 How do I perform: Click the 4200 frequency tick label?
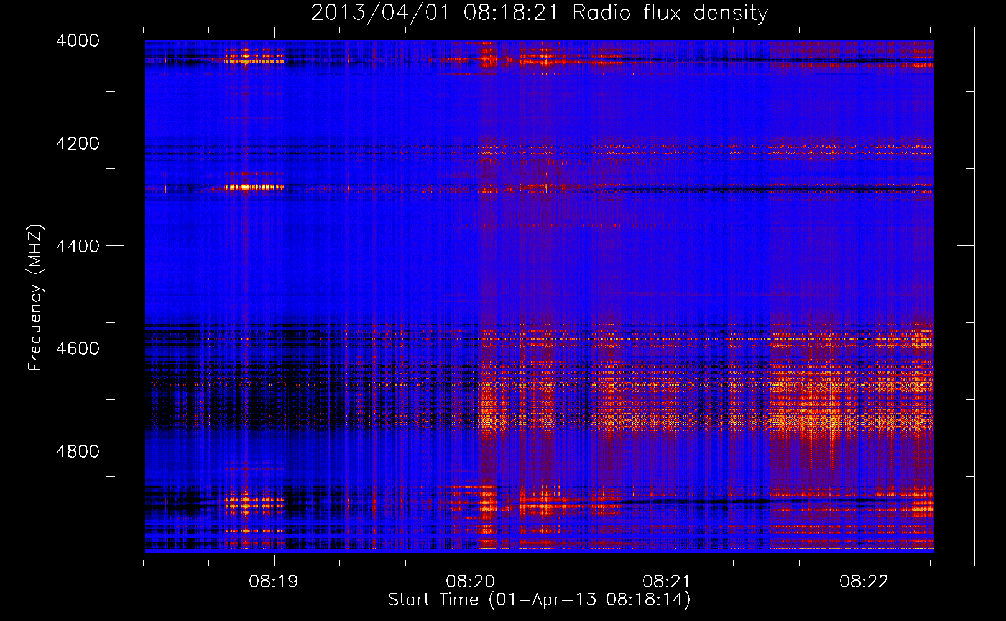coord(78,143)
